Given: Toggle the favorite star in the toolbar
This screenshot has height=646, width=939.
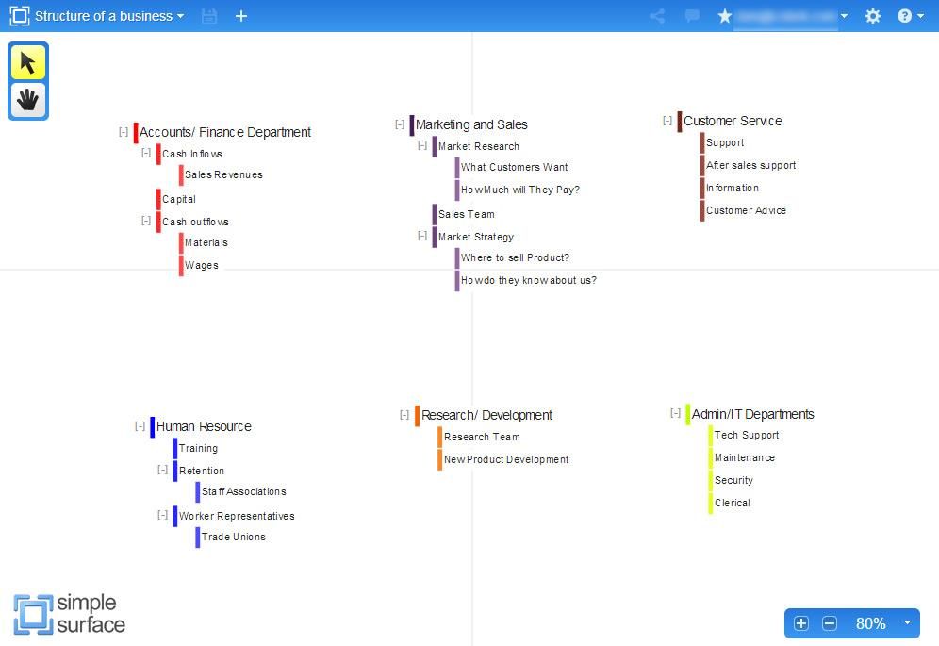Looking at the screenshot, I should pyautogui.click(x=725, y=15).
